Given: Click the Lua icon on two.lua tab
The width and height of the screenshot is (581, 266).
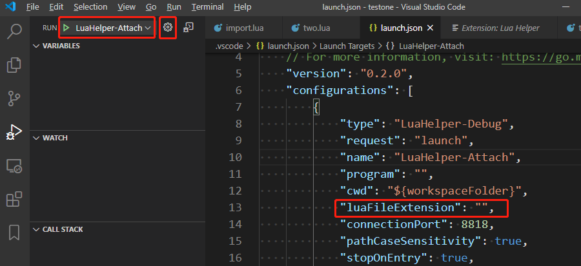Looking at the screenshot, I should tap(295, 28).
